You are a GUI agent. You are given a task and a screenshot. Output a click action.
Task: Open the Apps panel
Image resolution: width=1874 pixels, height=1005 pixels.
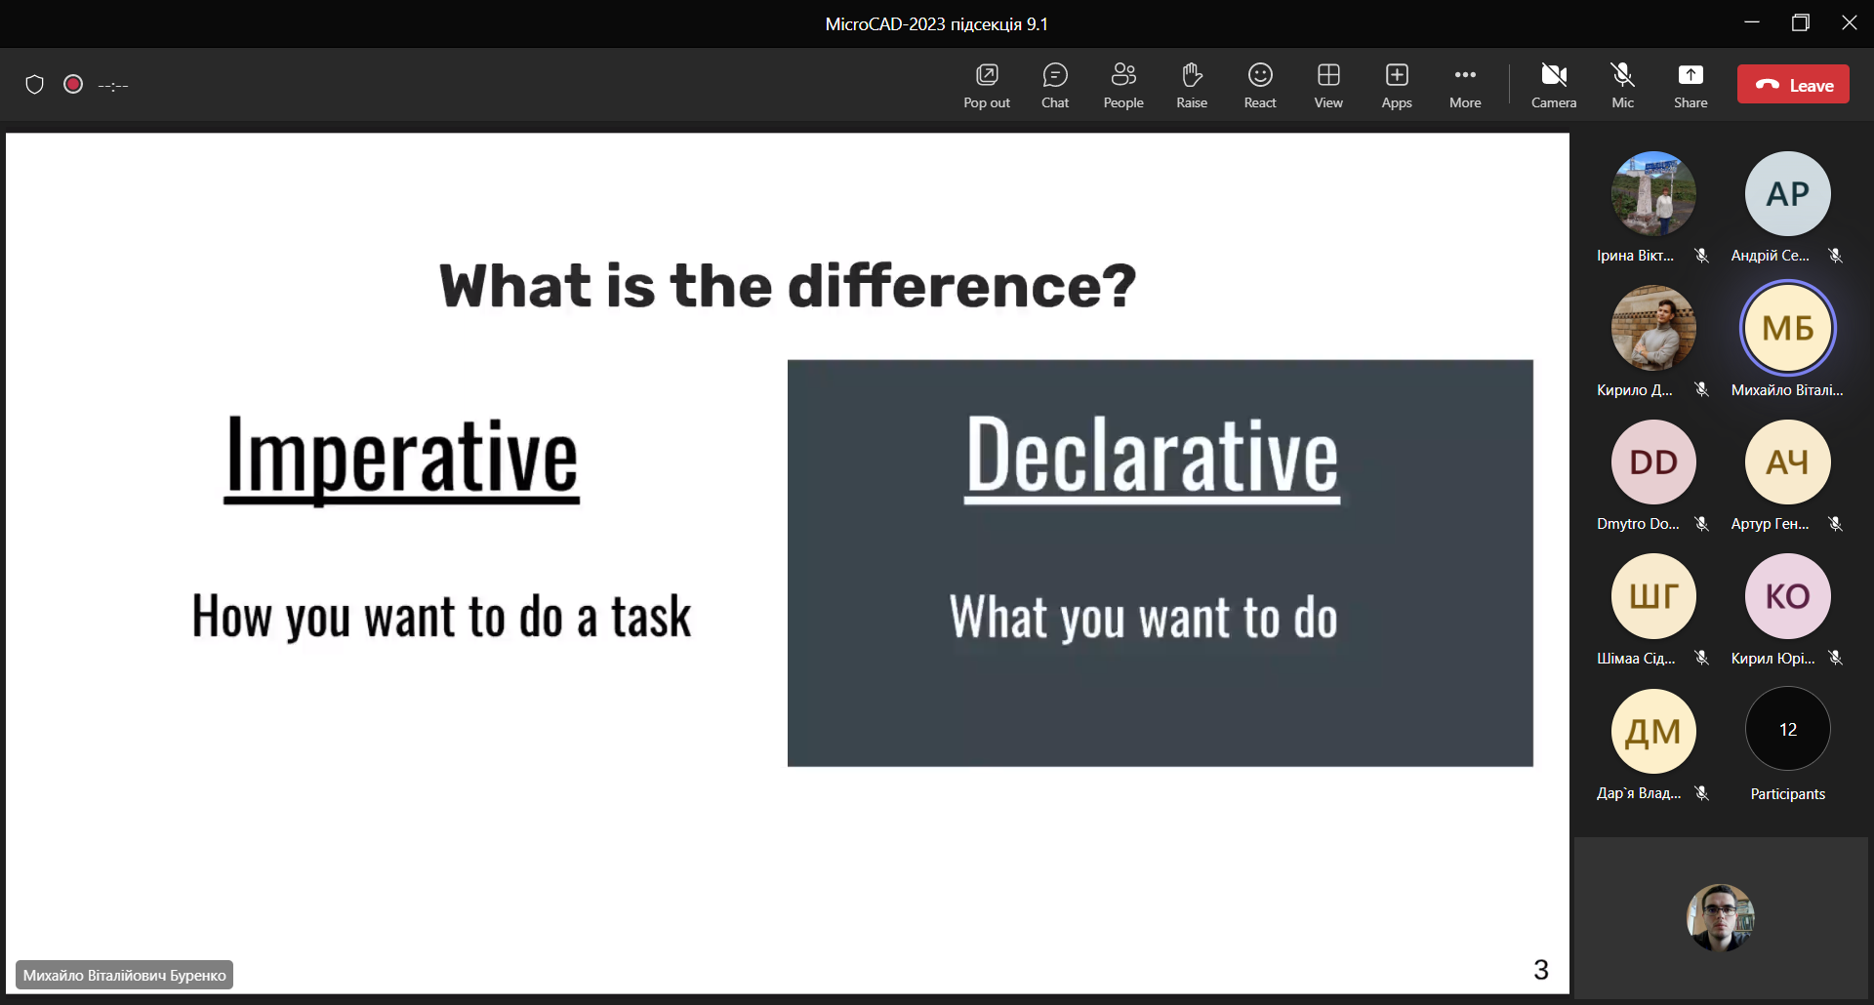pos(1397,85)
